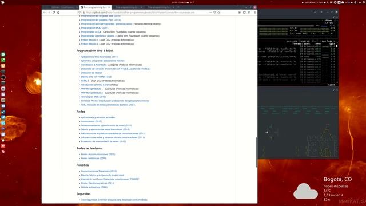Screen dimensions: 366x206
Task: Open a new browser tab
Action: pos(178,7)
